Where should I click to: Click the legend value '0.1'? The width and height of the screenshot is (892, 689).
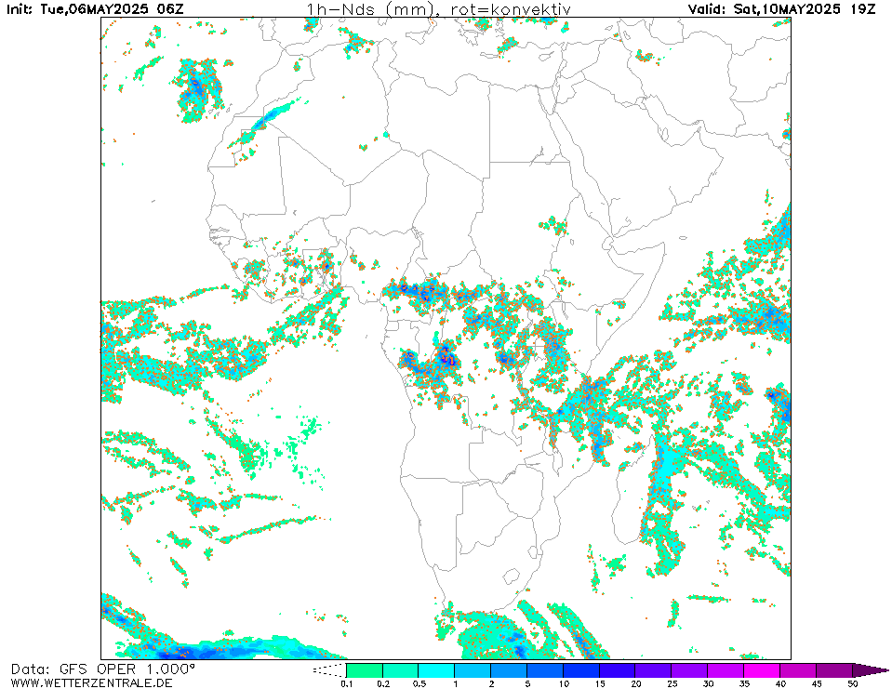[x=346, y=683]
